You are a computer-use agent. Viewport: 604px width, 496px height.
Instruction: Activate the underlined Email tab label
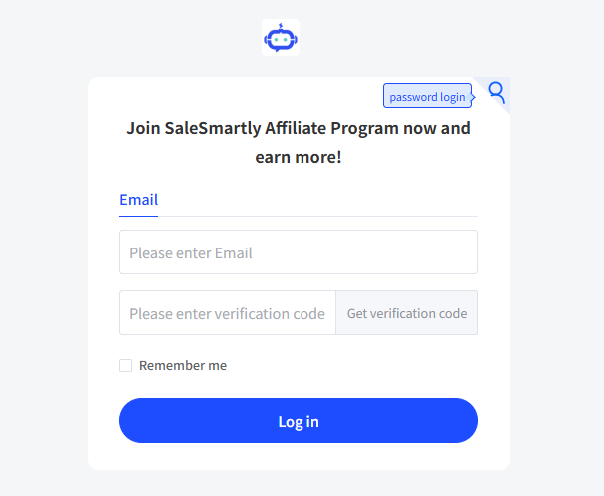point(138,200)
